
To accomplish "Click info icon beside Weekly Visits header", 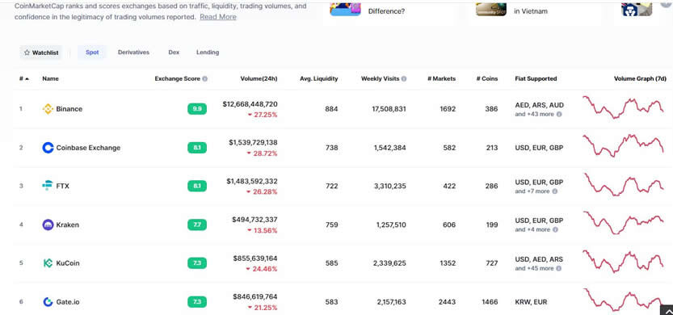I will click(x=404, y=79).
